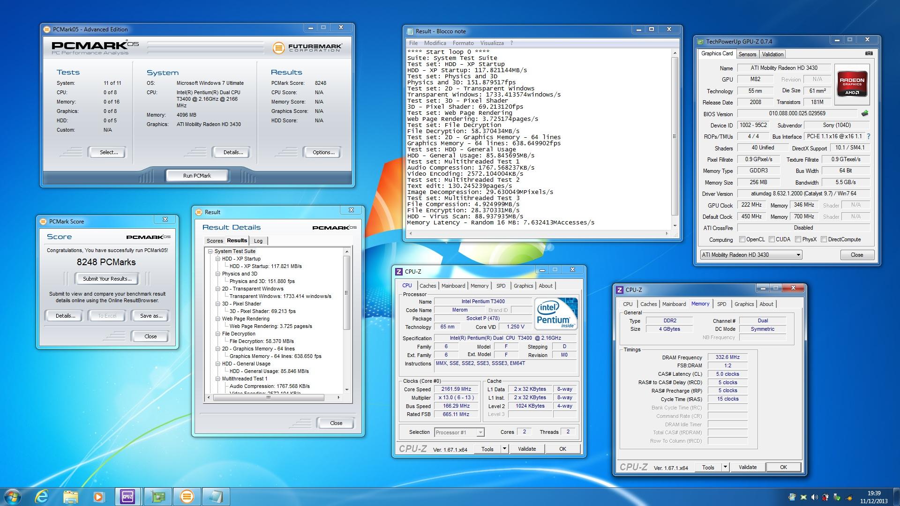Click the volume speaker tray icon

(x=814, y=497)
